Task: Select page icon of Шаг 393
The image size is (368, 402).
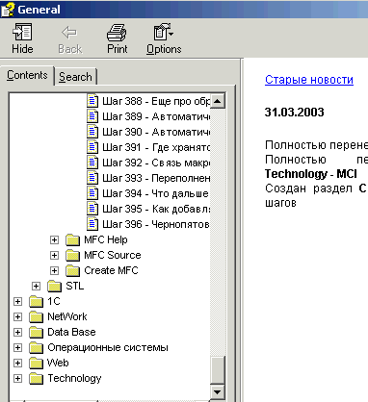Action: point(92,178)
